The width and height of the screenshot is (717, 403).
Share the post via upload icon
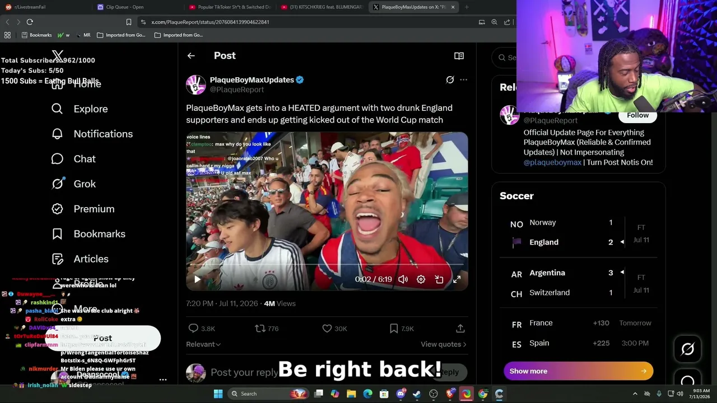(x=460, y=329)
